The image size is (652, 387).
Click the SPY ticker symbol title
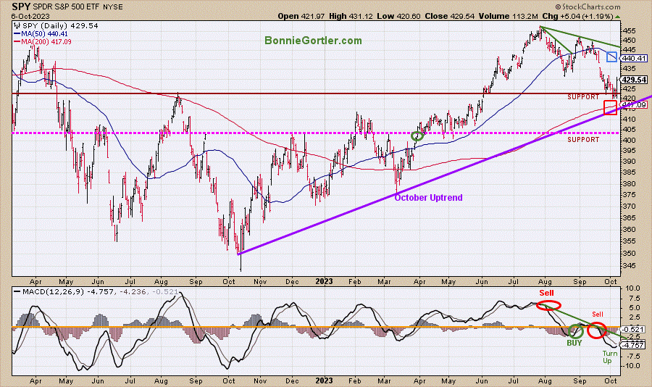tap(21, 7)
